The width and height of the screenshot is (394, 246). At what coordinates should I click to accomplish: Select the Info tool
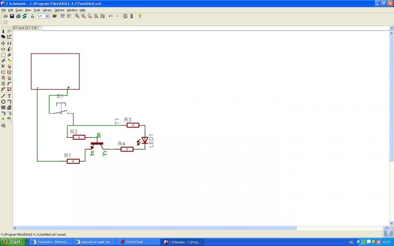pos(3,31)
